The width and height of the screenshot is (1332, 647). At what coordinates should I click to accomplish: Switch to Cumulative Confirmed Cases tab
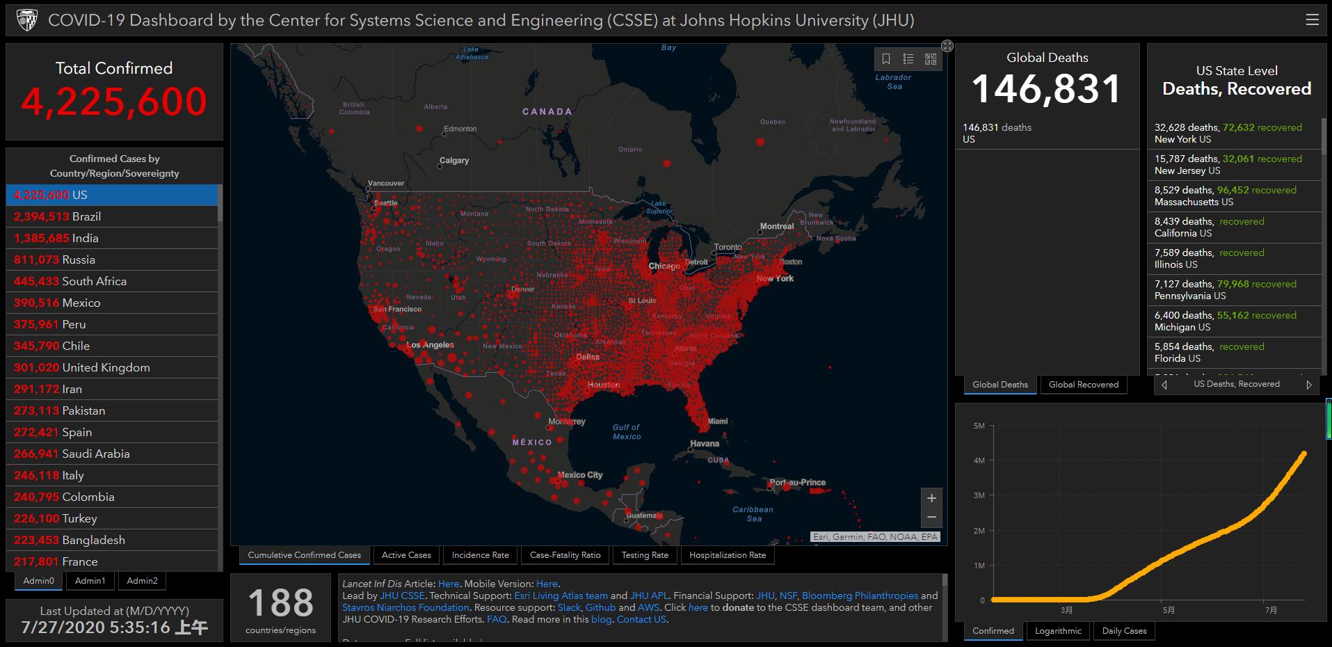tap(305, 555)
